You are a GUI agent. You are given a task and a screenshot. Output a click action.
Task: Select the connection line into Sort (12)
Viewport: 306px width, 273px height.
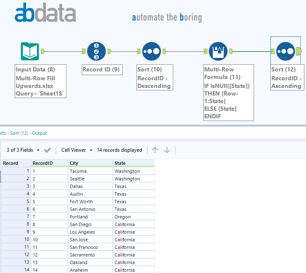(x=252, y=52)
